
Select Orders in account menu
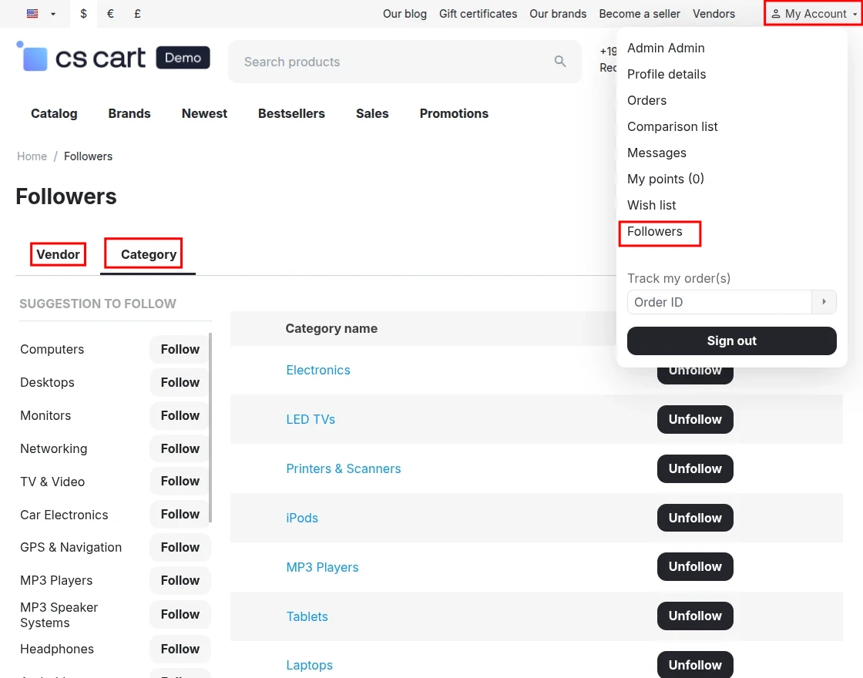click(646, 100)
